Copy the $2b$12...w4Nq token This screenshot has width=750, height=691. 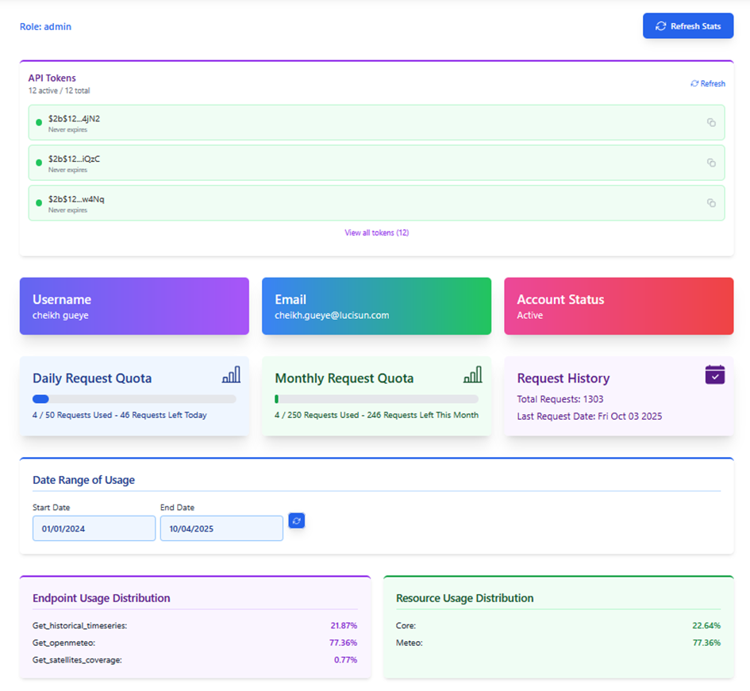711,203
